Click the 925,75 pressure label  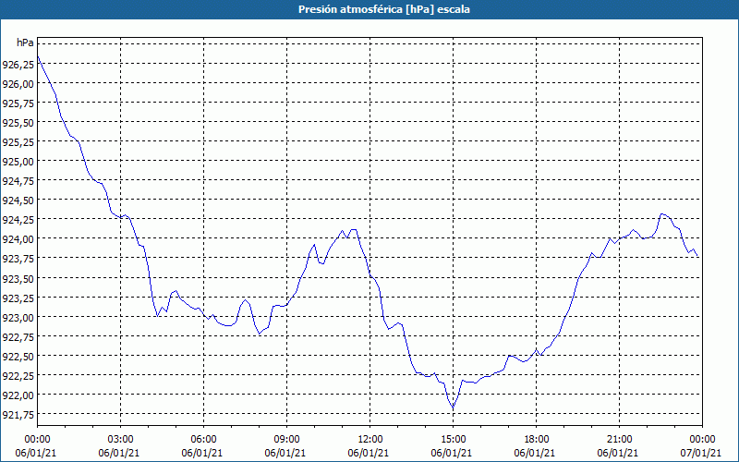coord(18,103)
